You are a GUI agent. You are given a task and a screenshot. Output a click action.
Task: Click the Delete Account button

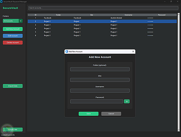[13, 43]
